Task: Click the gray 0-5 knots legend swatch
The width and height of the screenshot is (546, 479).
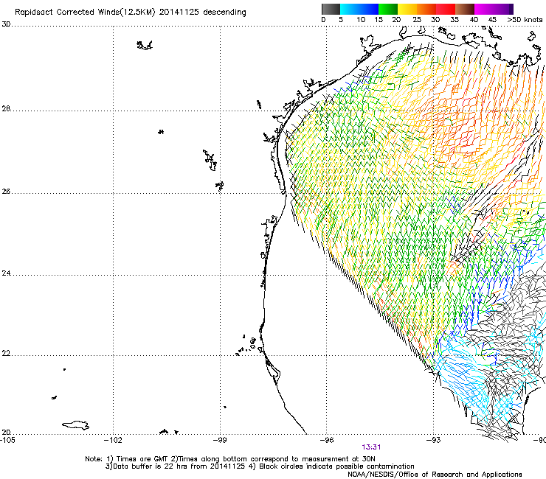Action: [x=331, y=9]
